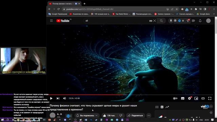217x122 pixels.
Task: Skip to the next video
Action: [58, 98]
